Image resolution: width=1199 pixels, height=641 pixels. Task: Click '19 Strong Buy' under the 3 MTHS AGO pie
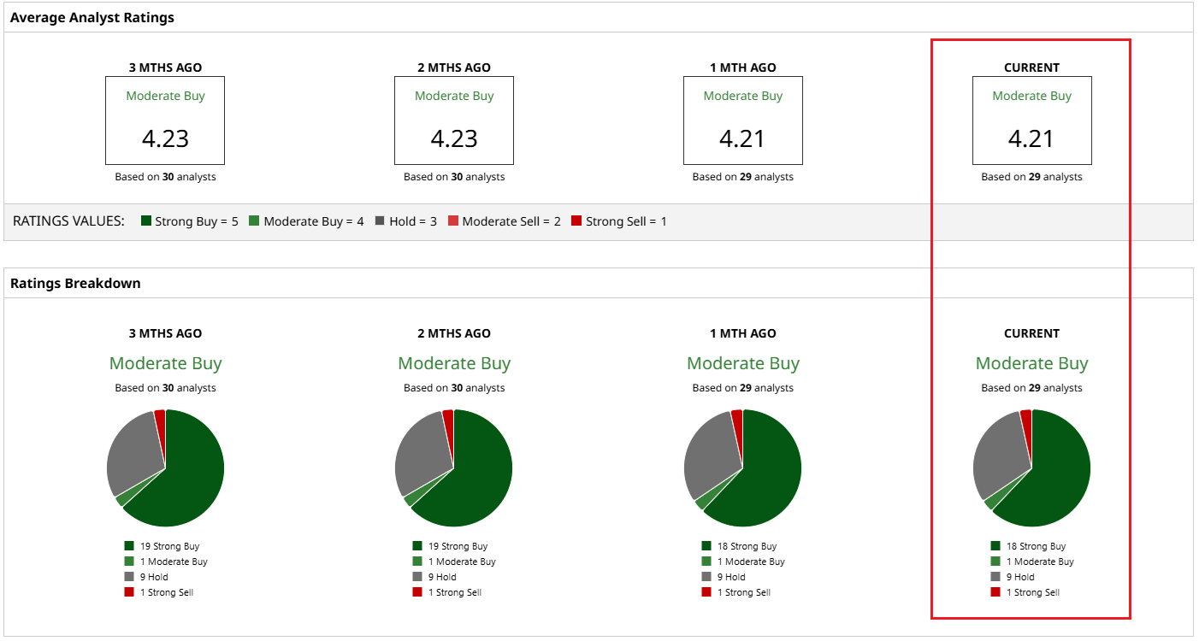pyautogui.click(x=169, y=546)
